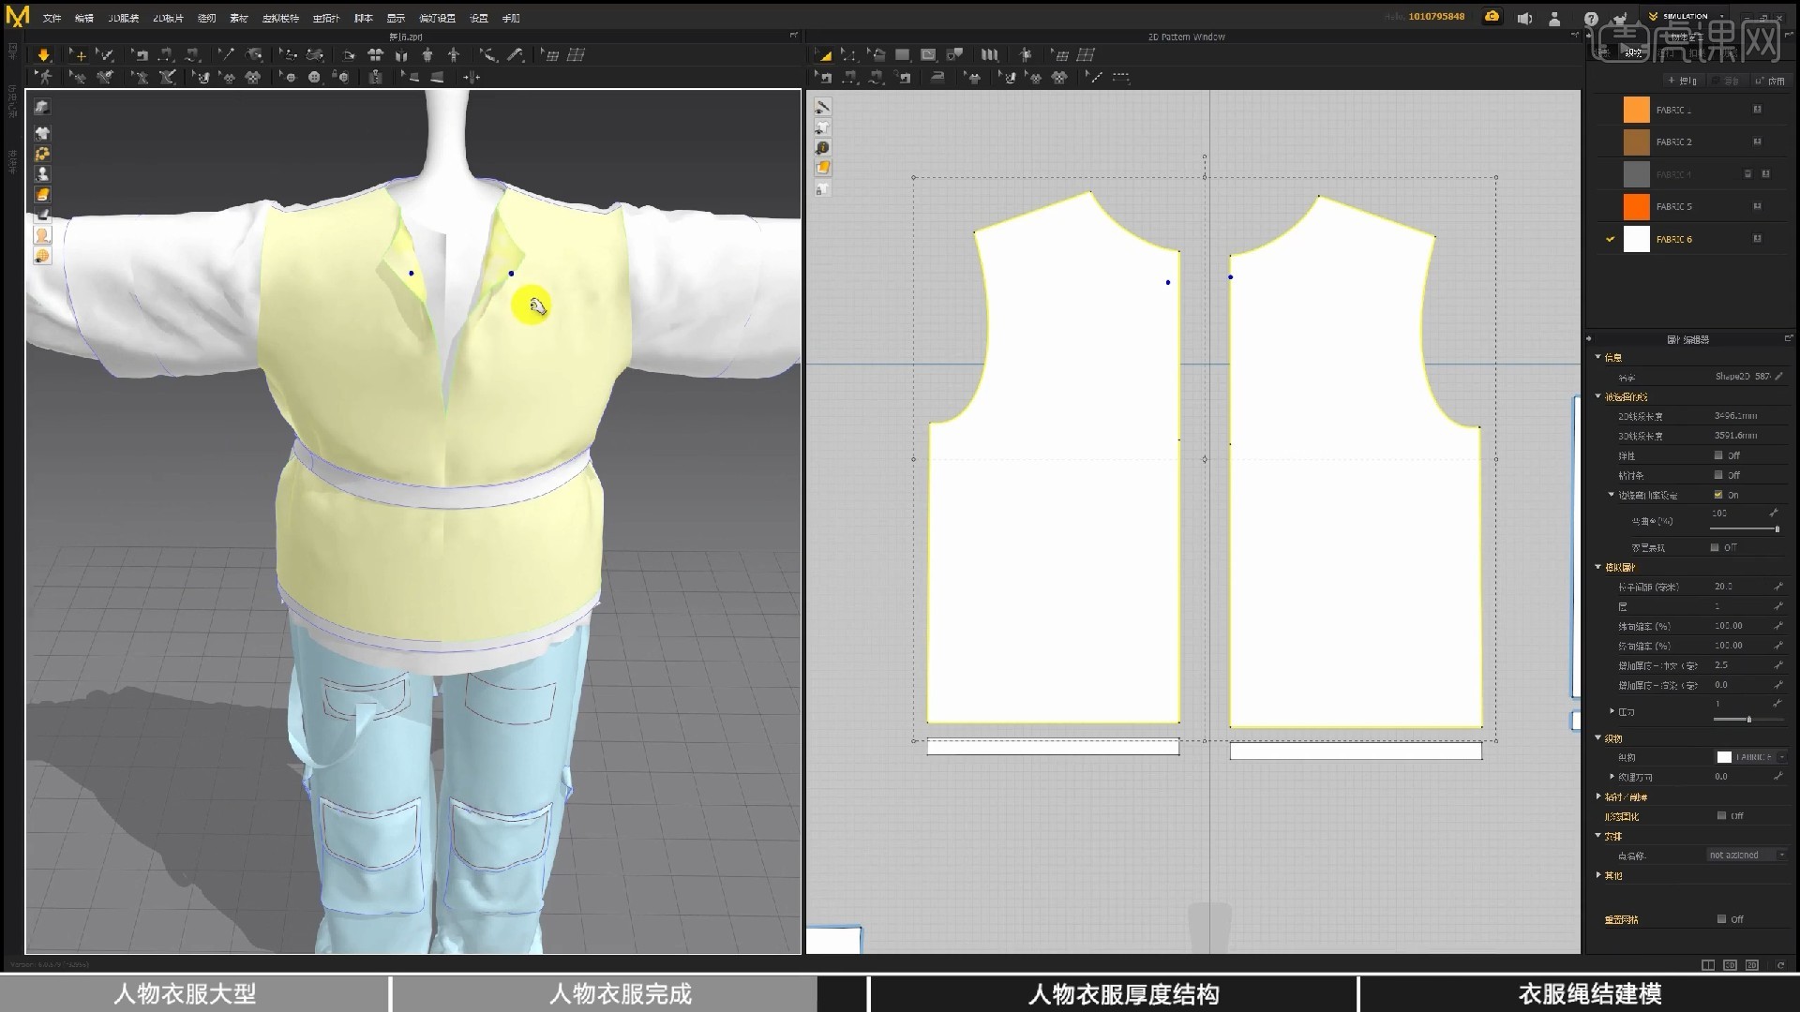
Task: Click the avatar head icon in 3D viewport sidebar
Action: click(42, 235)
